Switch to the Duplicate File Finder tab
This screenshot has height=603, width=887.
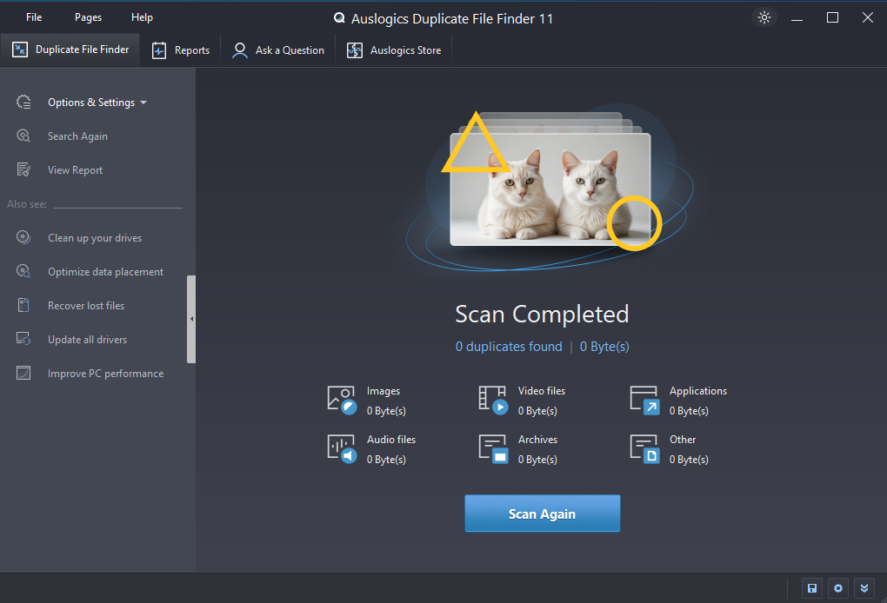70,50
